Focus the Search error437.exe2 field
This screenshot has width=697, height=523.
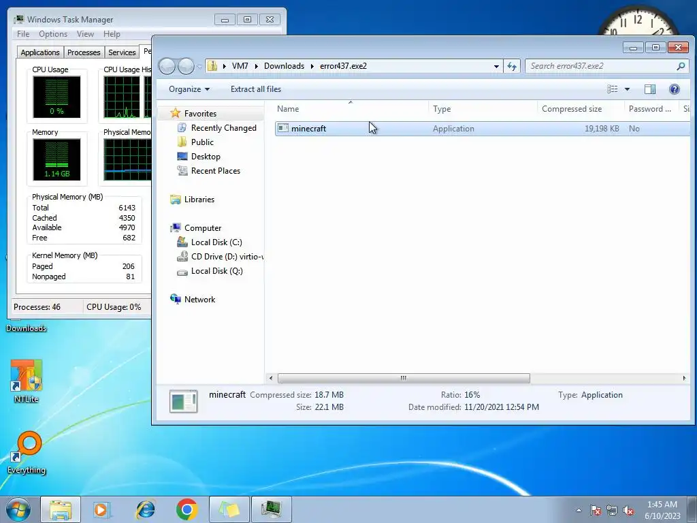(606, 66)
